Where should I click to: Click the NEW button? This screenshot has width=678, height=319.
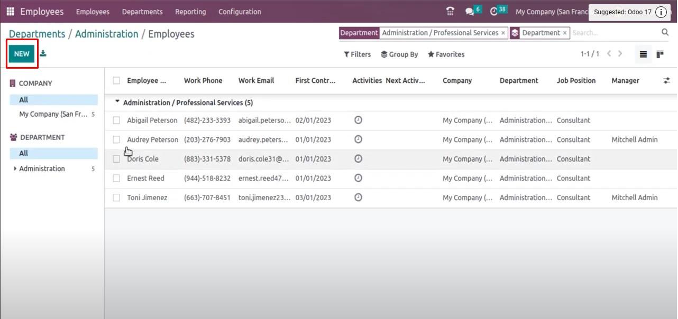[x=22, y=53]
